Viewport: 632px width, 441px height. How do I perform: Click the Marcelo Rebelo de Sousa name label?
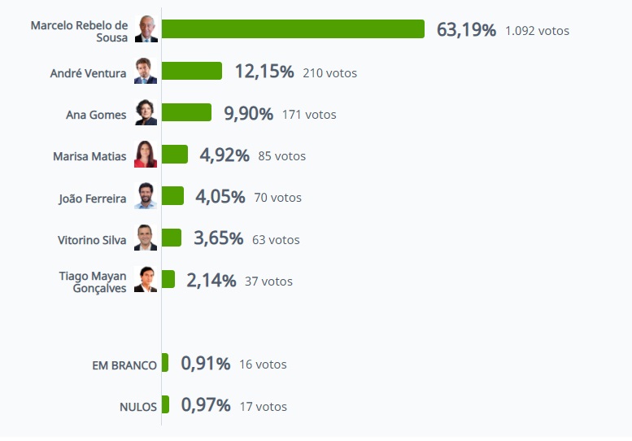[x=80, y=31]
